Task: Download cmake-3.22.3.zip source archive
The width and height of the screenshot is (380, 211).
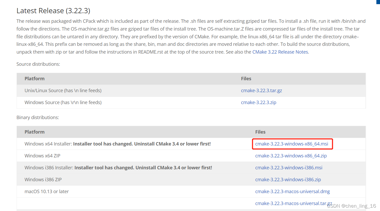Action: click(259, 103)
